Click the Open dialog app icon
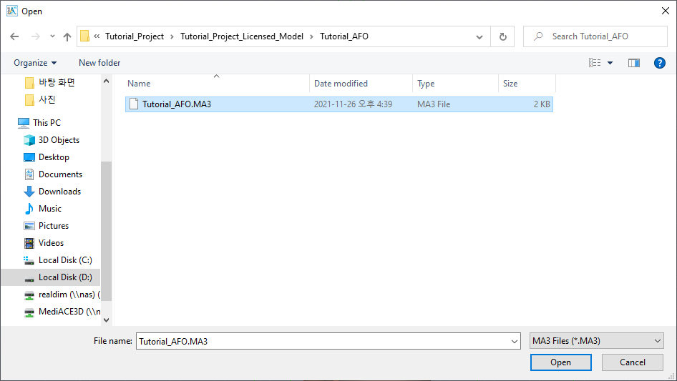The height and width of the screenshot is (381, 677). click(x=11, y=11)
